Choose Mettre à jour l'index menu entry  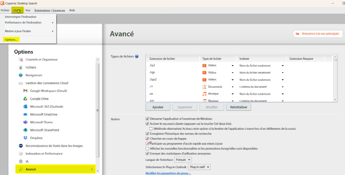[28, 31]
